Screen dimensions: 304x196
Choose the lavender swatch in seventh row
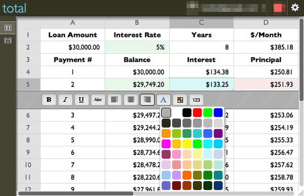176,175
